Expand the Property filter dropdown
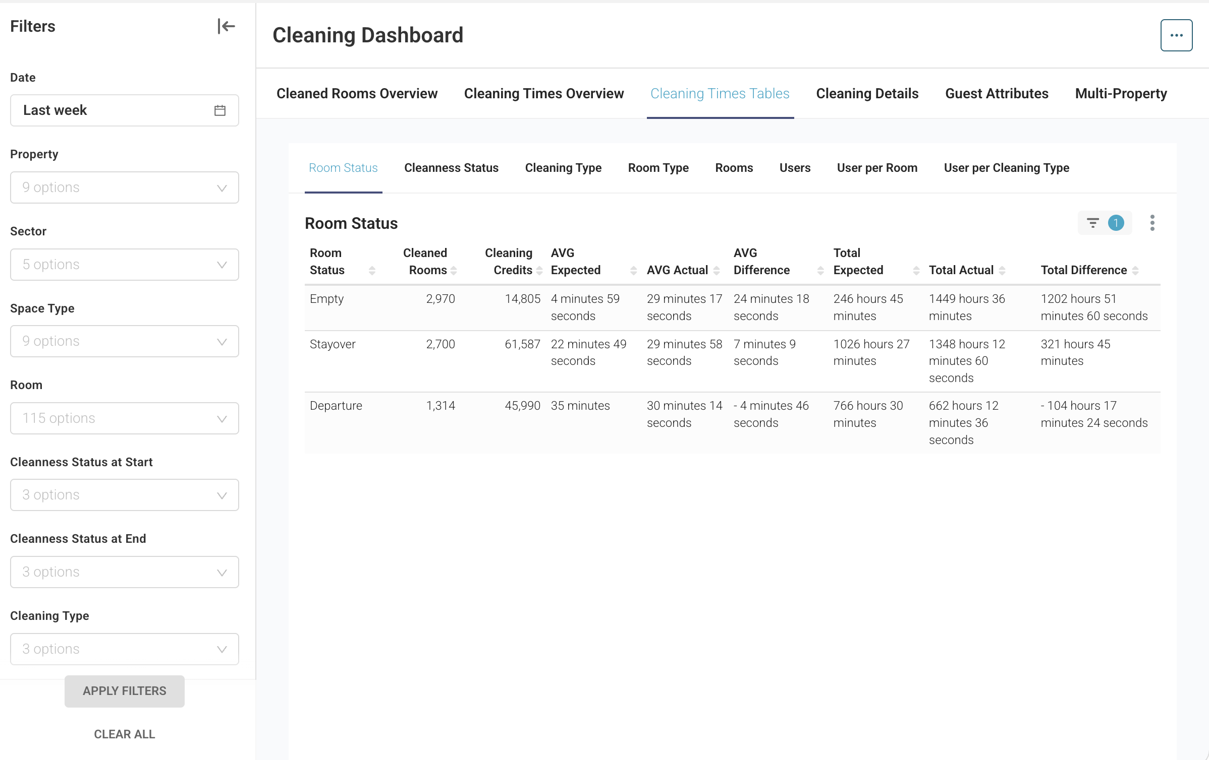 click(x=125, y=187)
